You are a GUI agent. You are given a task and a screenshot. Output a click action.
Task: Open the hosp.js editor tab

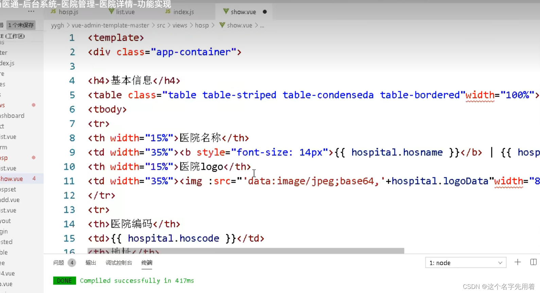[65, 12]
